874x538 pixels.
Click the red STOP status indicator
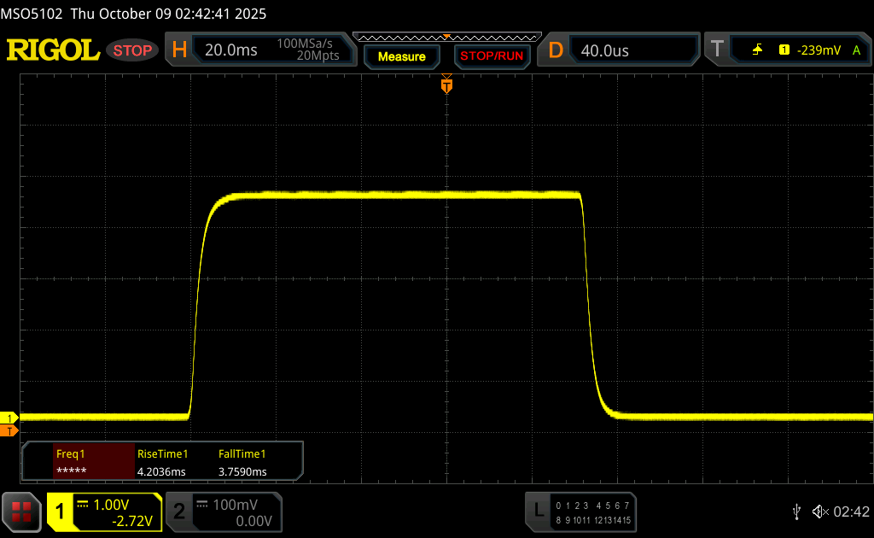pos(133,50)
